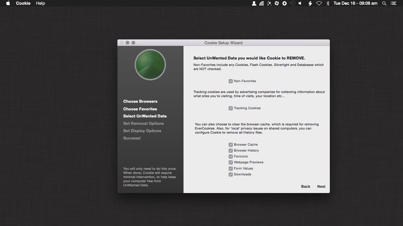Image resolution: width=403 pixels, height=226 pixels.
Task: Toggle the Form Values checkbox
Action: 231,169
